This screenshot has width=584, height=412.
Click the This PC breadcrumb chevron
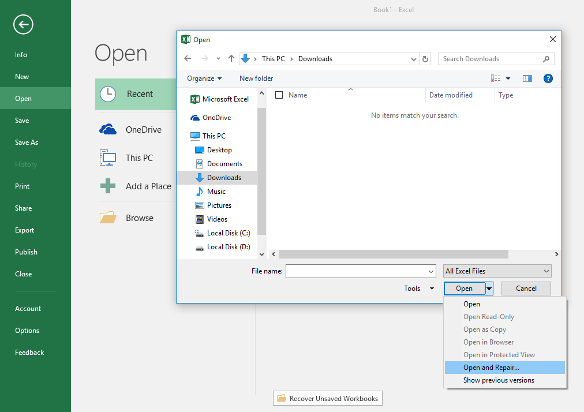pyautogui.click(x=291, y=59)
